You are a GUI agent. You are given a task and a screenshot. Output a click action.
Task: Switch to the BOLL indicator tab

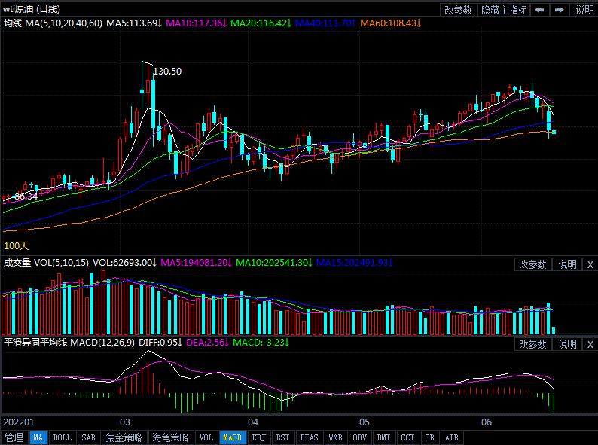click(x=63, y=437)
